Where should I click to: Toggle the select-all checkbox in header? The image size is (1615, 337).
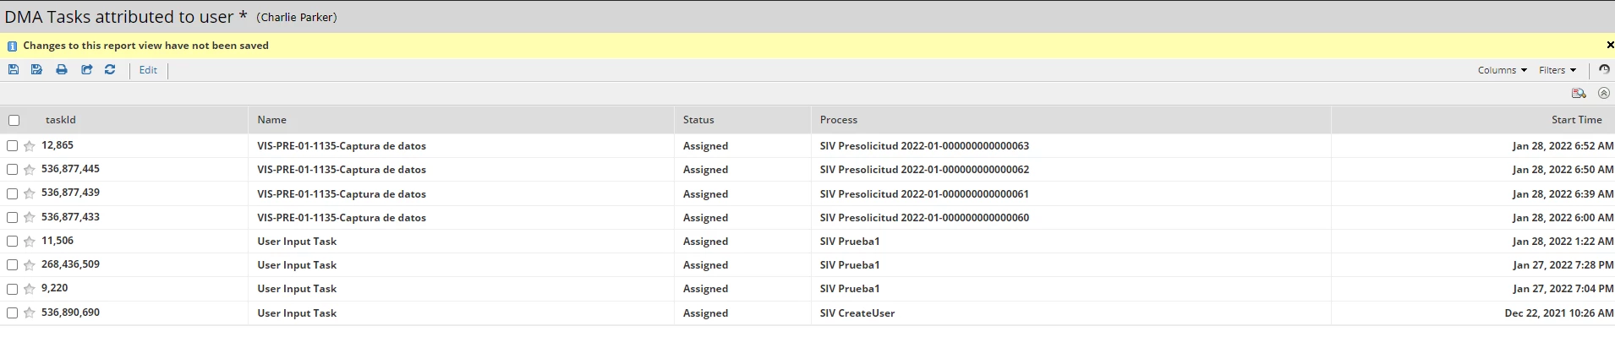pos(14,121)
